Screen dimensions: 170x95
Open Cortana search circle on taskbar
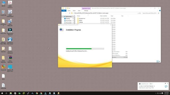pos(6,93)
